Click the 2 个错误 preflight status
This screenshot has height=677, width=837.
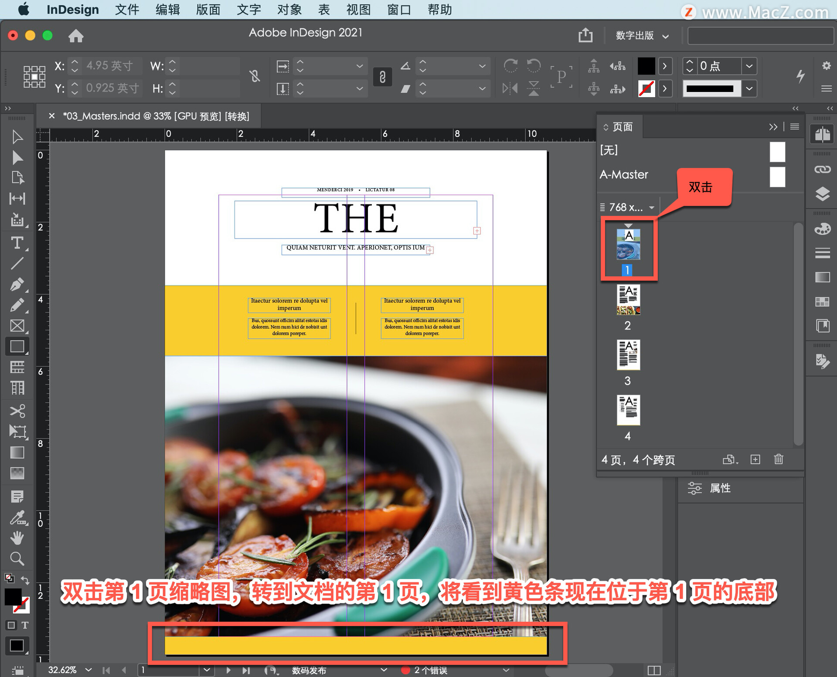point(430,670)
